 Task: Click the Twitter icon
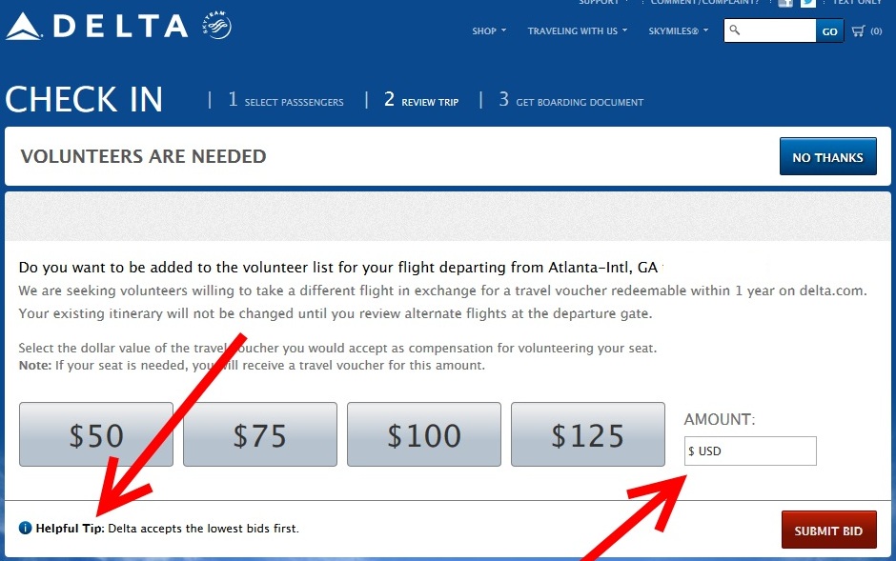point(808,3)
